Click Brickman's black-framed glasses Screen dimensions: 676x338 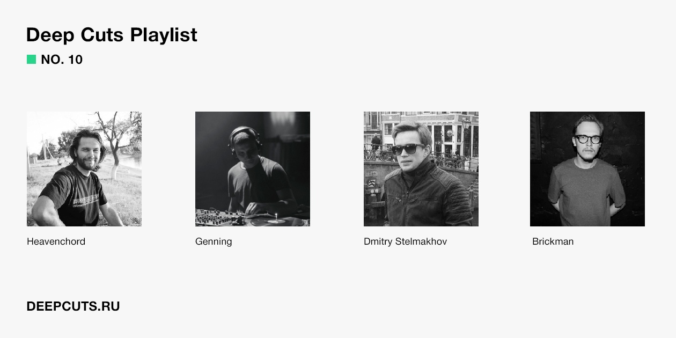pyautogui.click(x=587, y=139)
